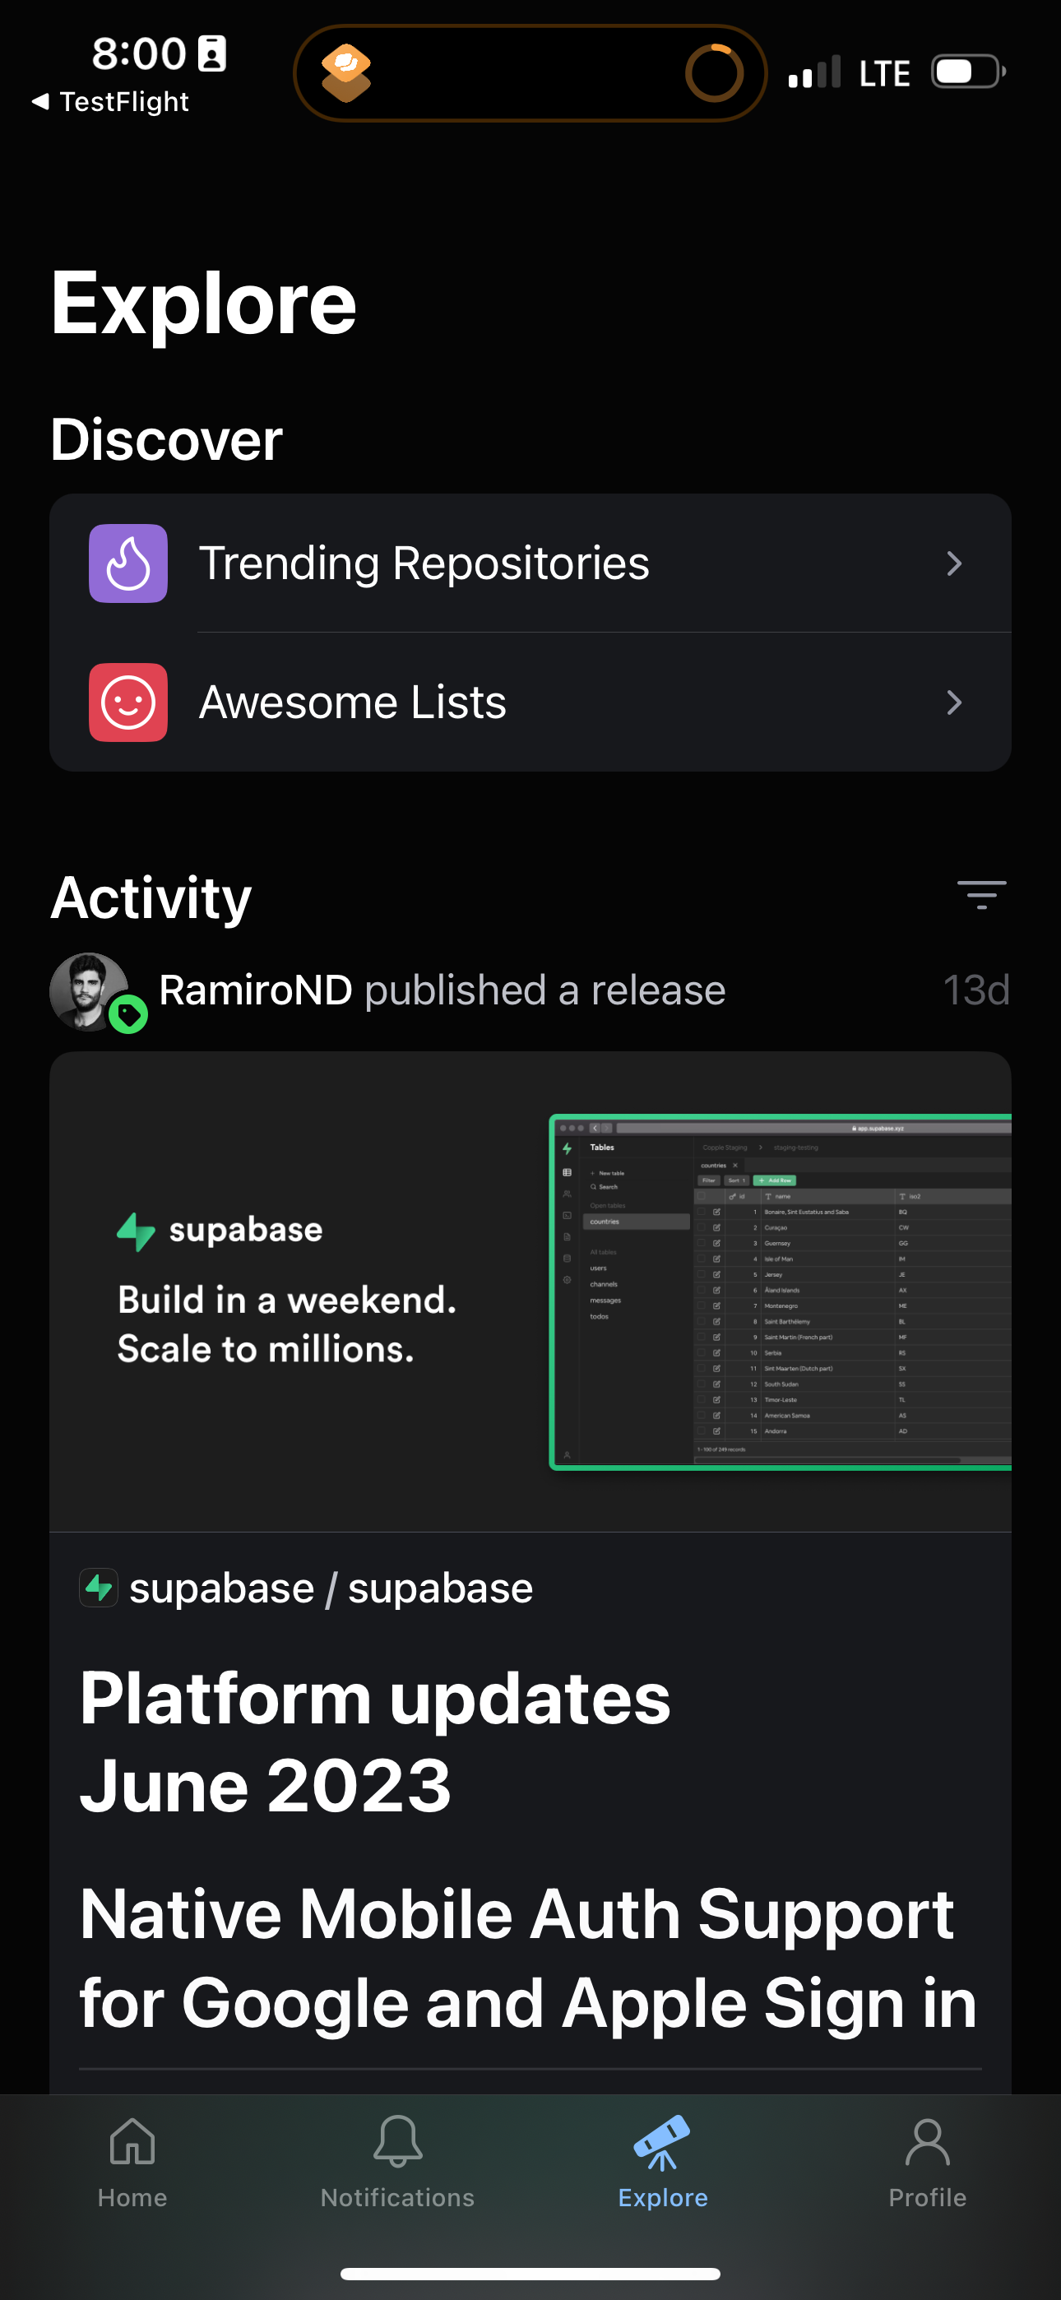The width and height of the screenshot is (1061, 2300).
Task: Tap the cellular signal bars
Action: [813, 72]
